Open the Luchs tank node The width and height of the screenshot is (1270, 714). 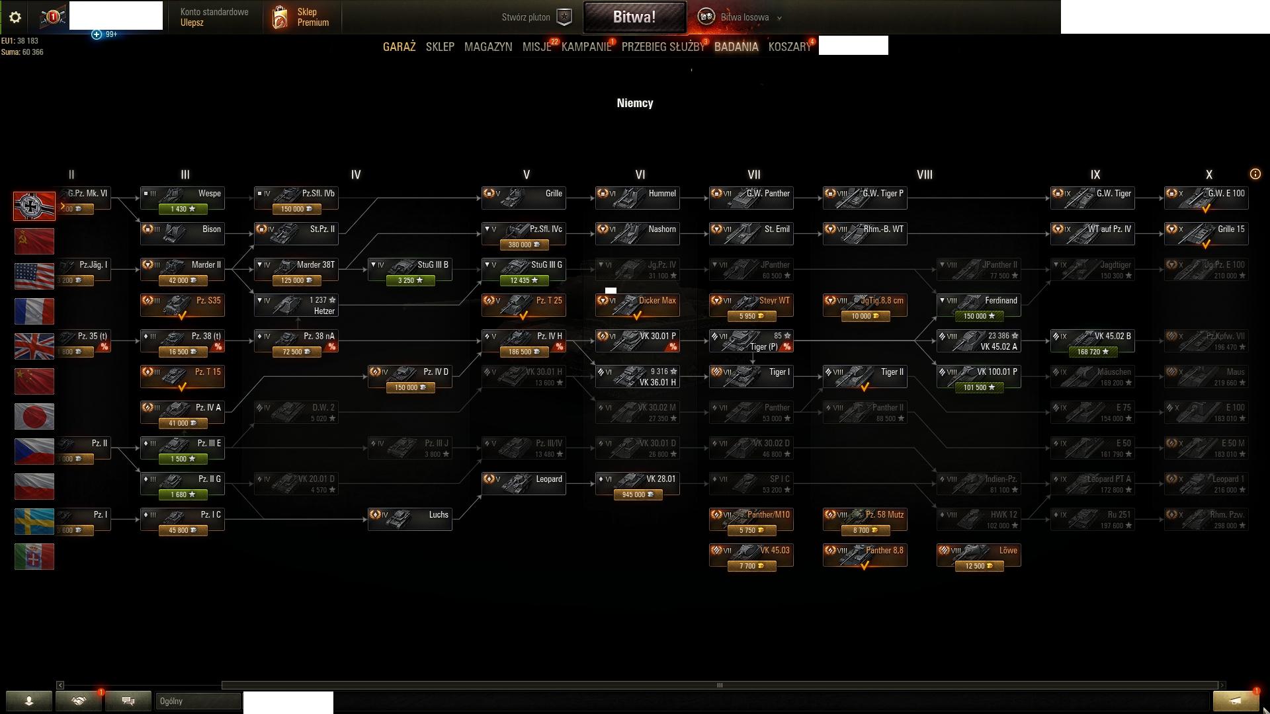(x=410, y=520)
